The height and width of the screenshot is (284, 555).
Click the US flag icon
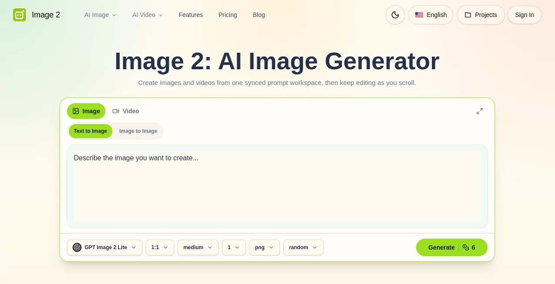419,15
